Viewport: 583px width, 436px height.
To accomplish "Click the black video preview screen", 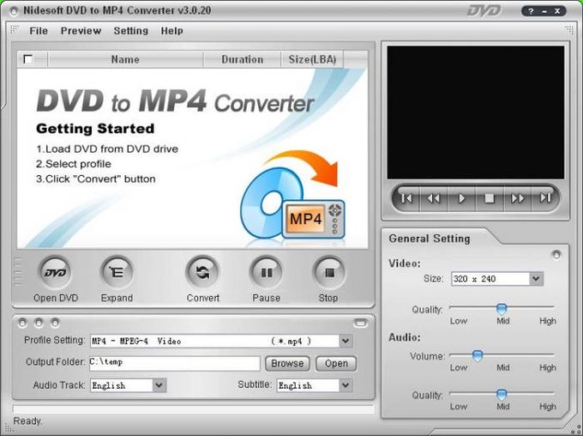I will coord(476,112).
